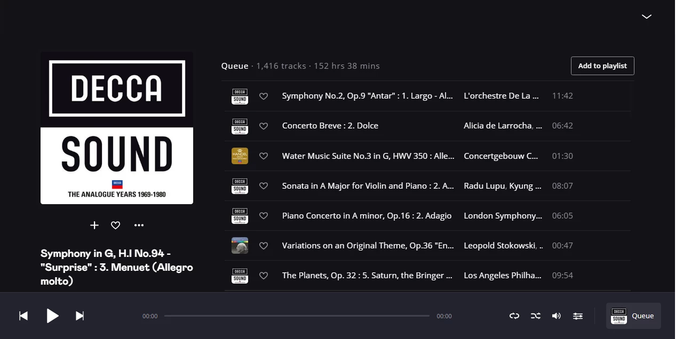This screenshot has height=339, width=683.
Task: Like the Water Music Suite No.3 track
Action: click(264, 156)
